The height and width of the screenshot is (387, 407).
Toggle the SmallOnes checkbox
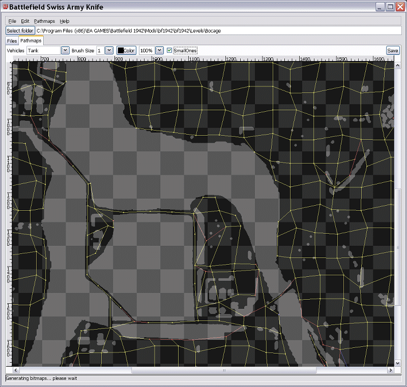tap(169, 50)
